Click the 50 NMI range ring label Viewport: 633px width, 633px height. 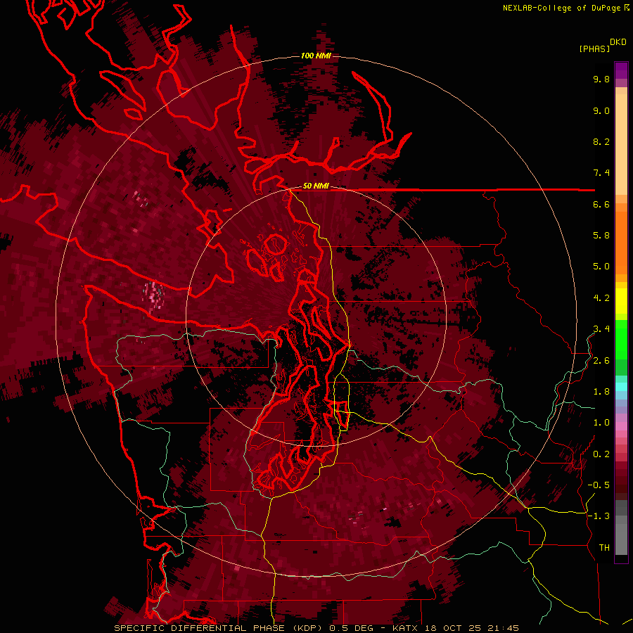click(x=316, y=186)
